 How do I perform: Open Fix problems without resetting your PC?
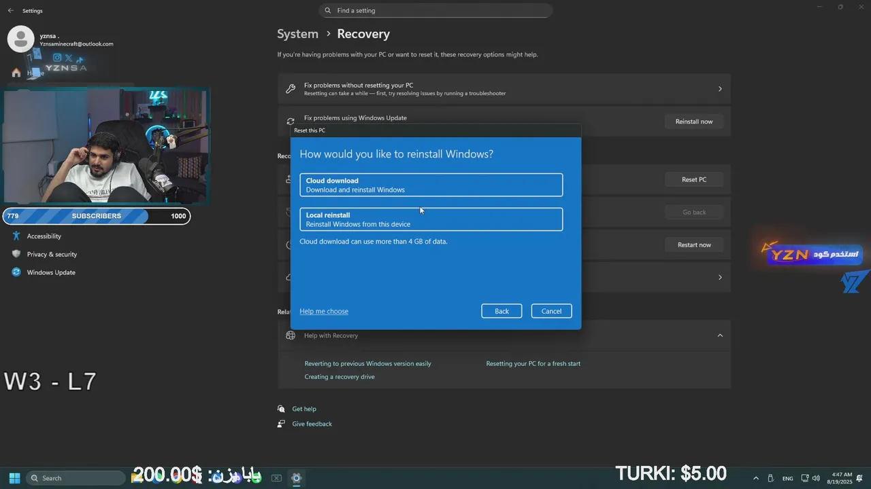[x=504, y=89]
